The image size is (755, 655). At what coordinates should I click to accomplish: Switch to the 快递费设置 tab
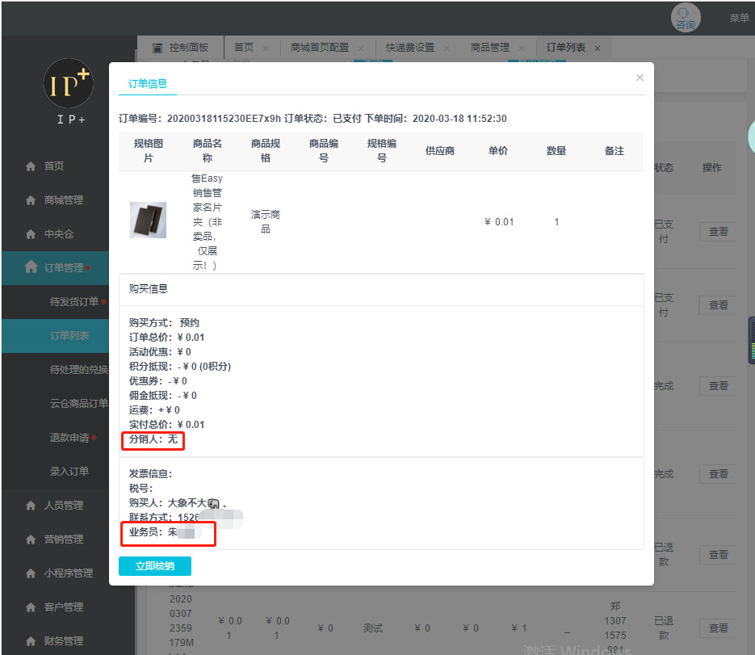pos(409,48)
